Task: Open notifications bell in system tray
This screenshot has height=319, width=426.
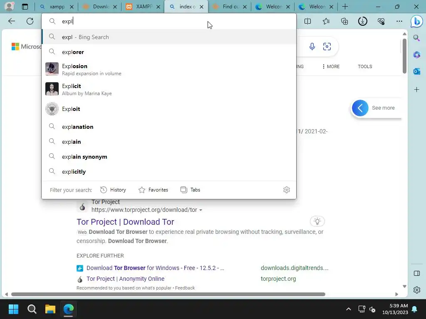Action: (x=415, y=309)
